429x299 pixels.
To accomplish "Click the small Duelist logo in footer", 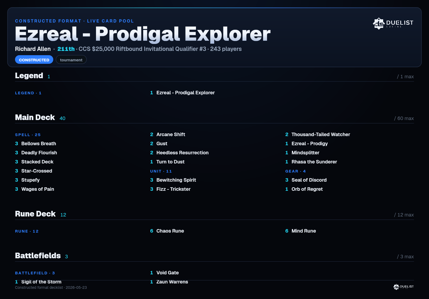I will pyautogui.click(x=404, y=287).
